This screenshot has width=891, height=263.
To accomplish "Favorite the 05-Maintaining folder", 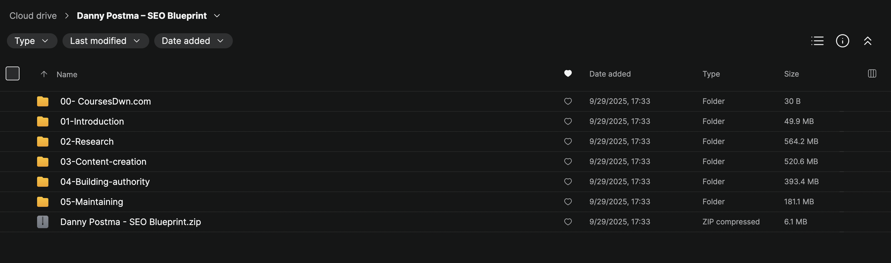I will coord(568,201).
